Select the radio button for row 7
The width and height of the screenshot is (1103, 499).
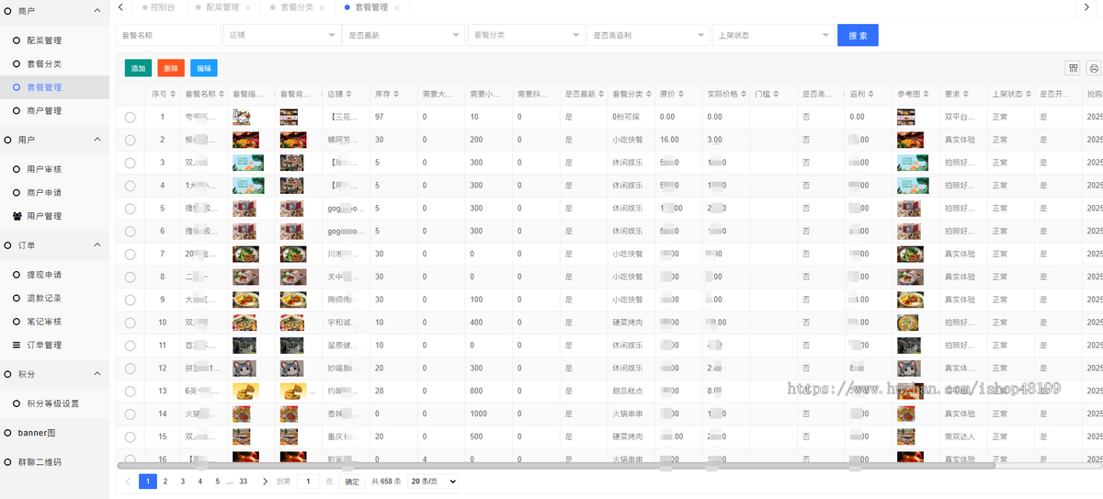click(x=130, y=254)
